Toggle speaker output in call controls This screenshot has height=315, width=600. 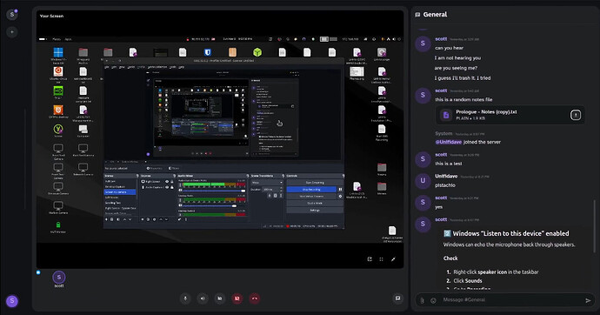point(203,298)
